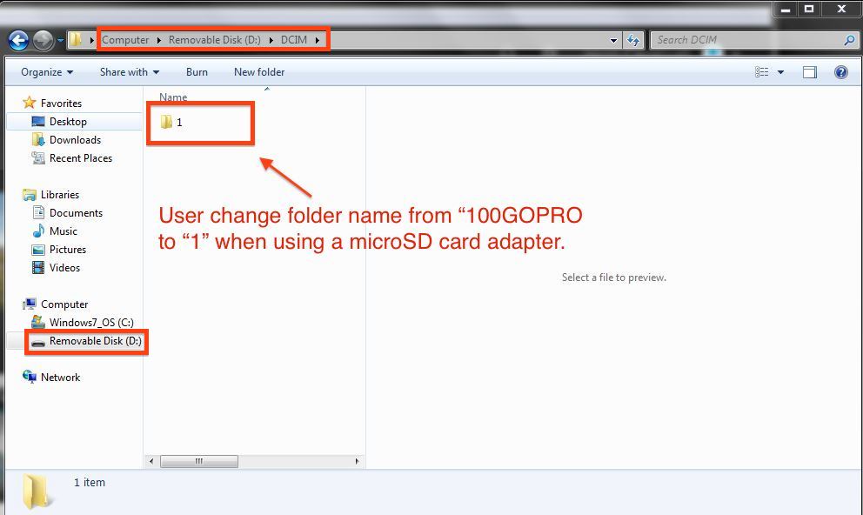
Task: Click the magnifying glass search icon
Action: click(849, 40)
